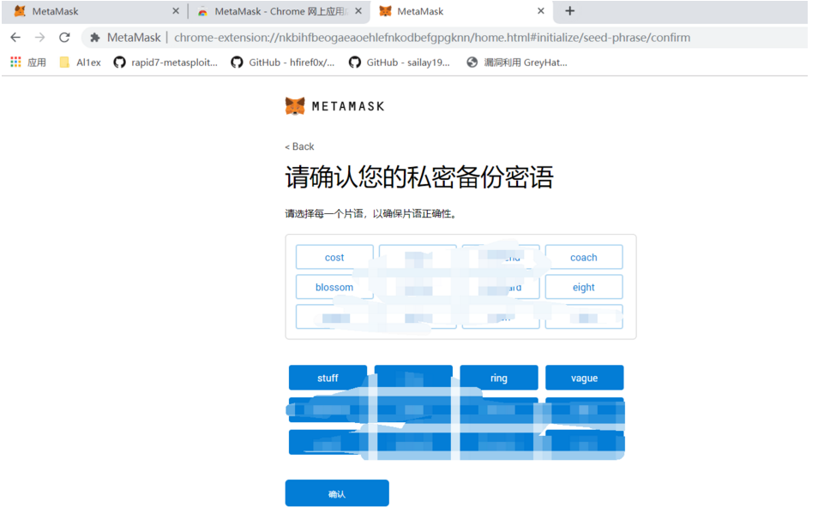
Task: Click the selected "cost" phrase chip
Action: 334,257
